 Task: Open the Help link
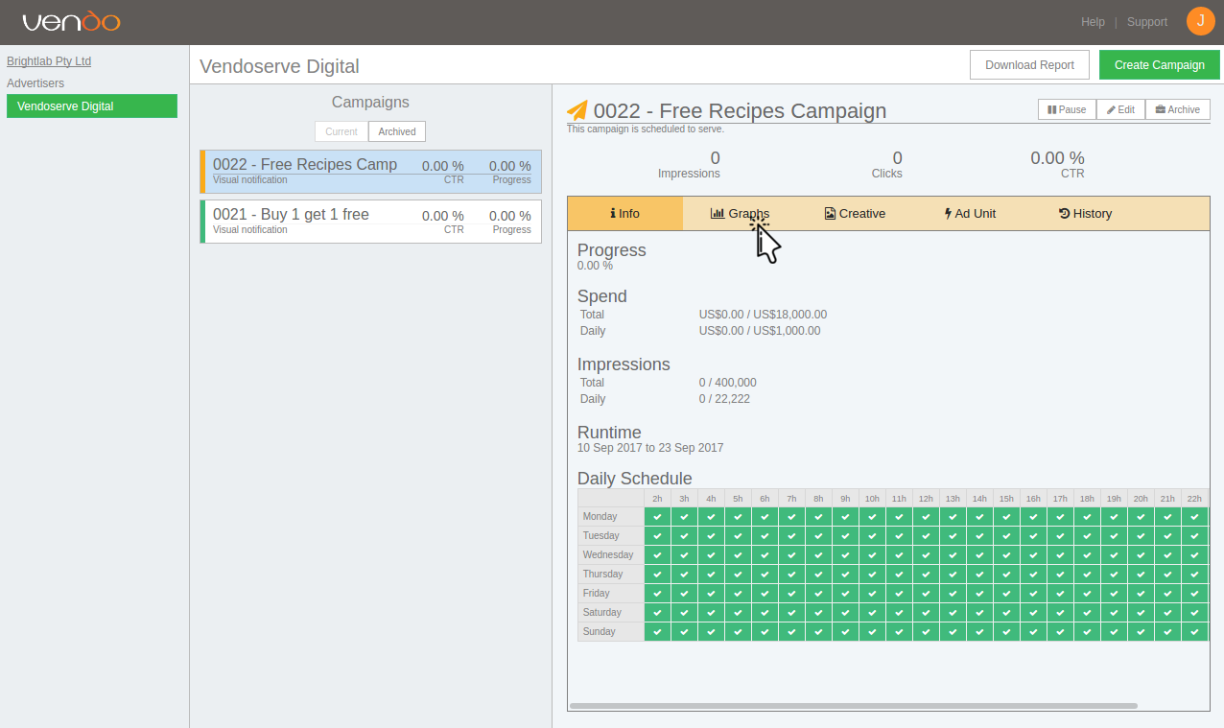(1093, 22)
